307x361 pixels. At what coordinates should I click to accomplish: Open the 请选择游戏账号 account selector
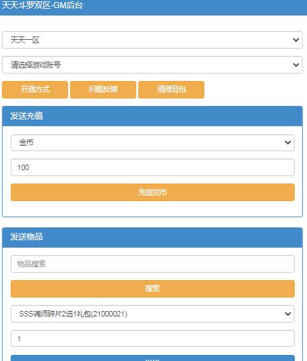[152, 65]
